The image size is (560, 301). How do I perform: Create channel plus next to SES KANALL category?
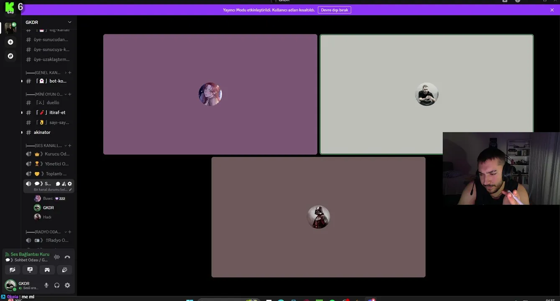[70, 146]
